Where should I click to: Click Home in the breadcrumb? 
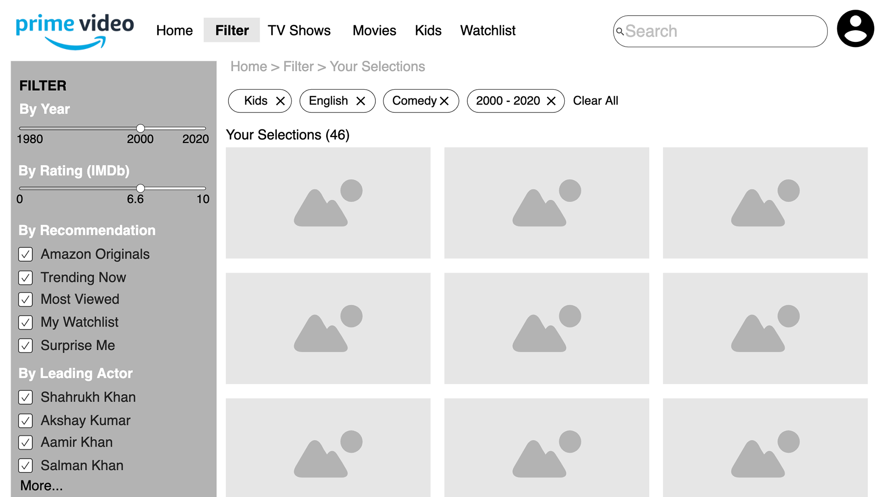[x=249, y=66]
